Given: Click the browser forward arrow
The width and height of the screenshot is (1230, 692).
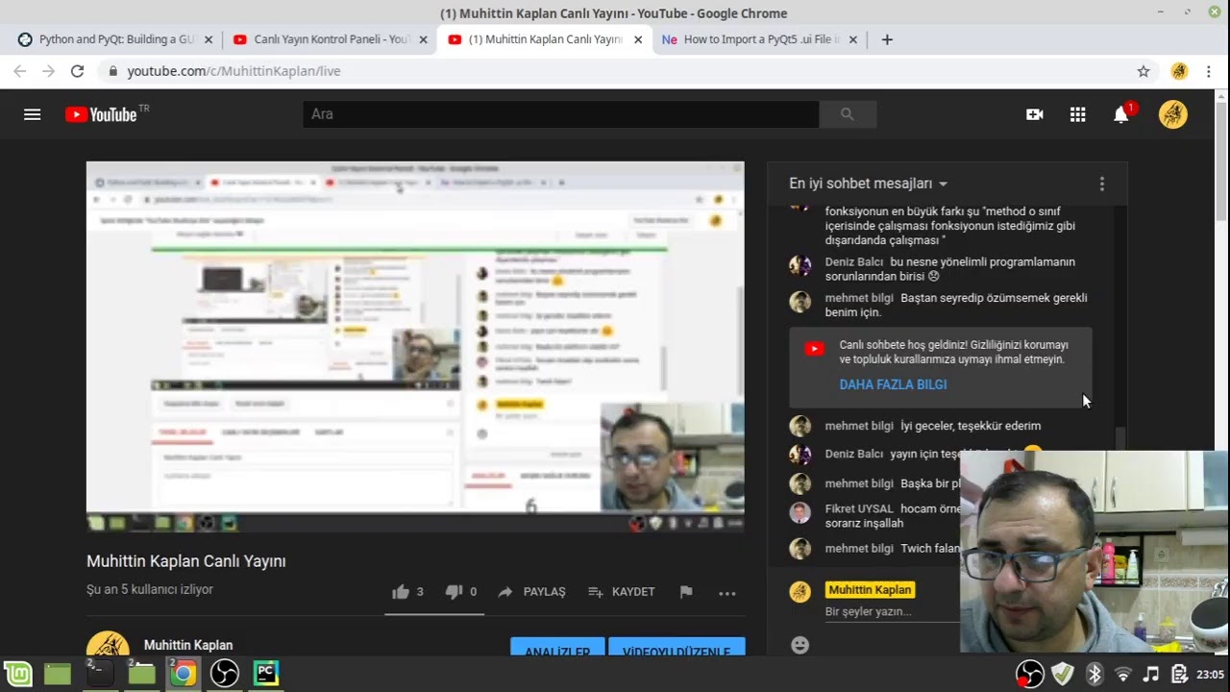Looking at the screenshot, I should tap(49, 71).
